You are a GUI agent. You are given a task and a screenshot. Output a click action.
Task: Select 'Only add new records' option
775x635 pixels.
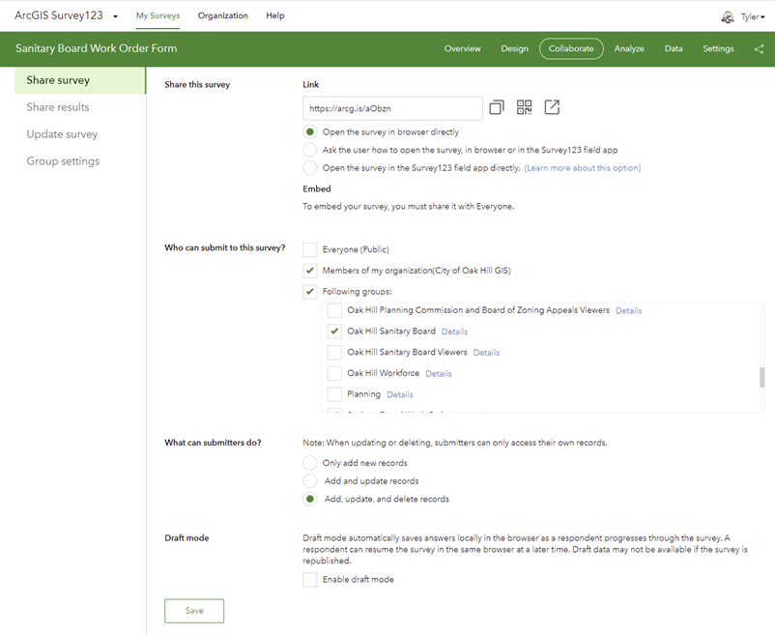(310, 463)
